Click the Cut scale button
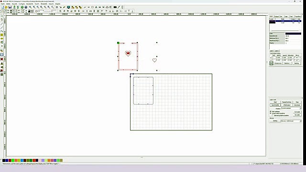 coord(297,112)
